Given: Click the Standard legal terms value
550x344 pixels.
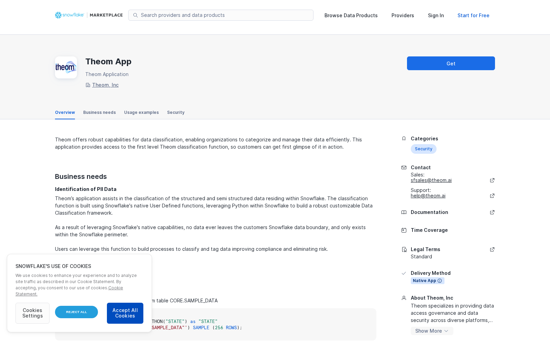Looking at the screenshot, I should pyautogui.click(x=421, y=257).
